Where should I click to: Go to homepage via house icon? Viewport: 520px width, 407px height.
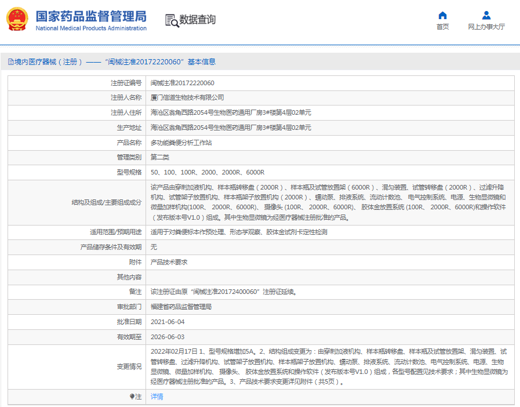coord(442,15)
